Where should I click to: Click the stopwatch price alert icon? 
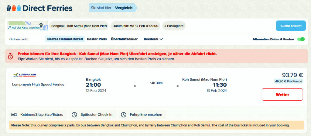(10, 56)
